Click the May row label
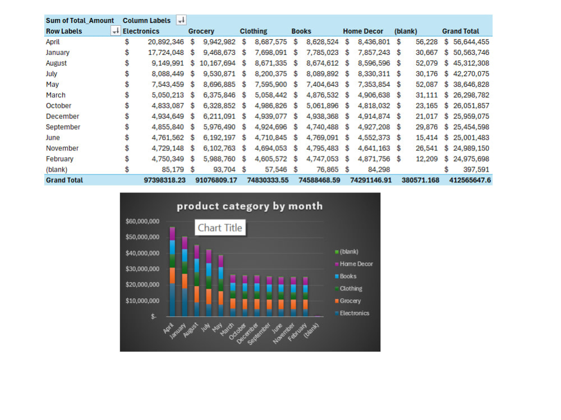The width and height of the screenshot is (561, 420). [52, 85]
